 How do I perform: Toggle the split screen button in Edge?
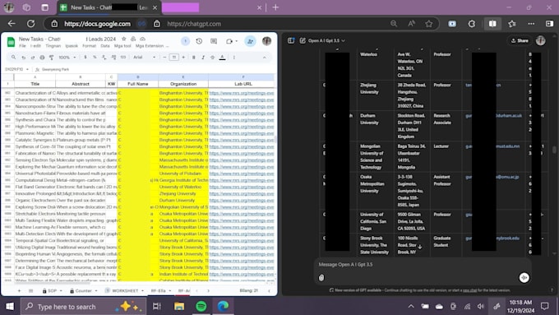(x=492, y=24)
